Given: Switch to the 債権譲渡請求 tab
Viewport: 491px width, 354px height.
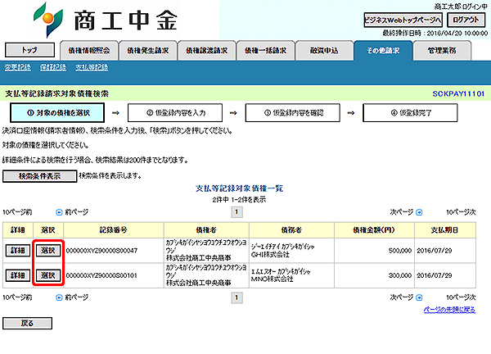Looking at the screenshot, I should 207,51.
